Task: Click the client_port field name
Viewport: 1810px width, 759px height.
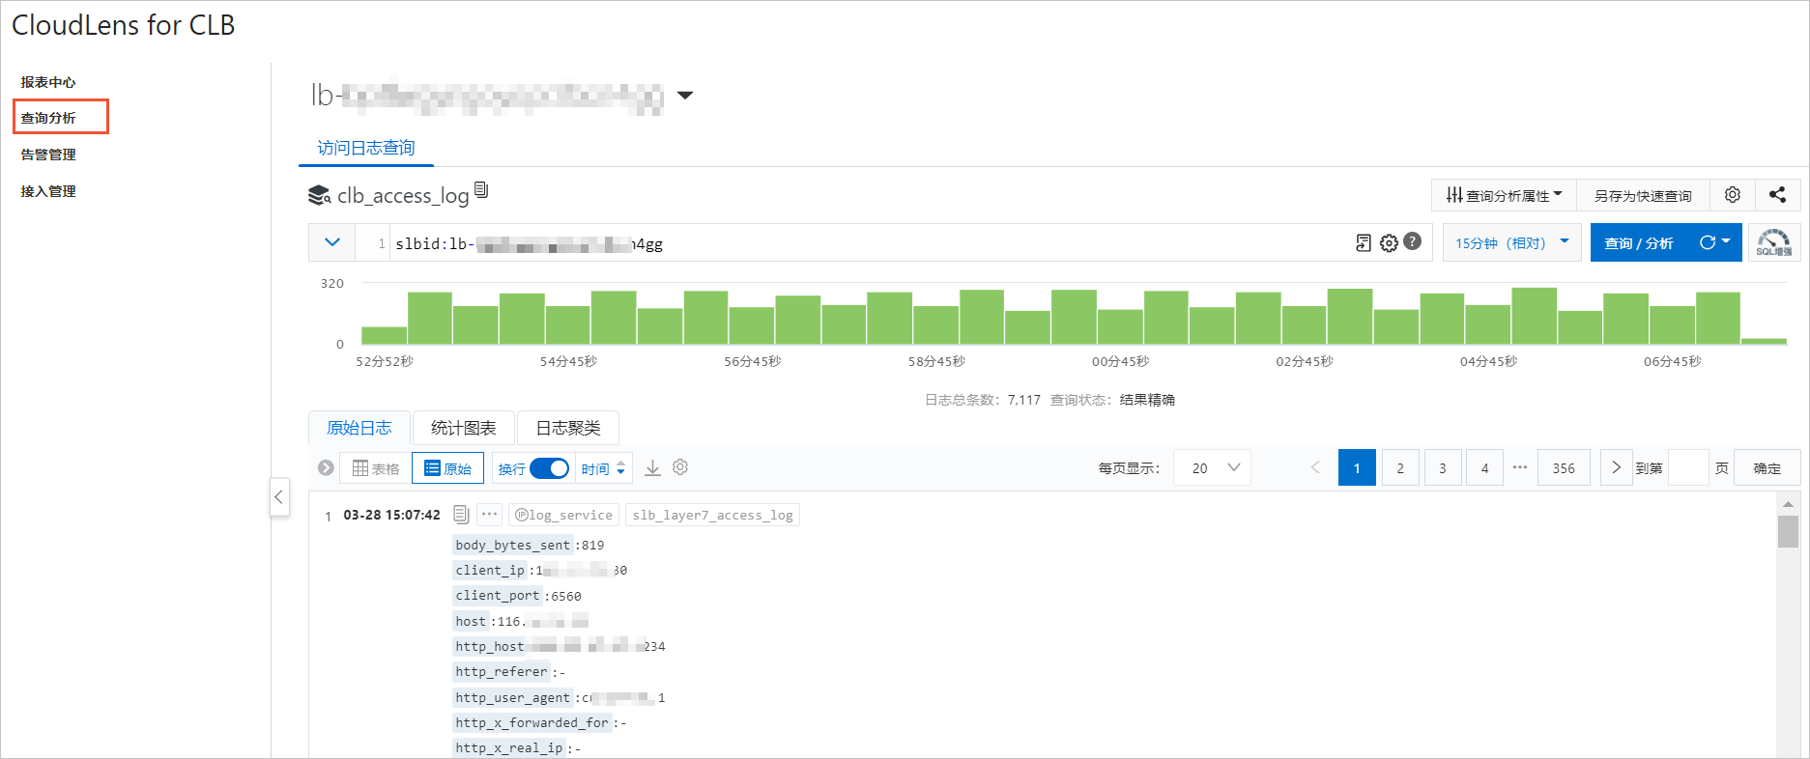Action: (x=498, y=596)
